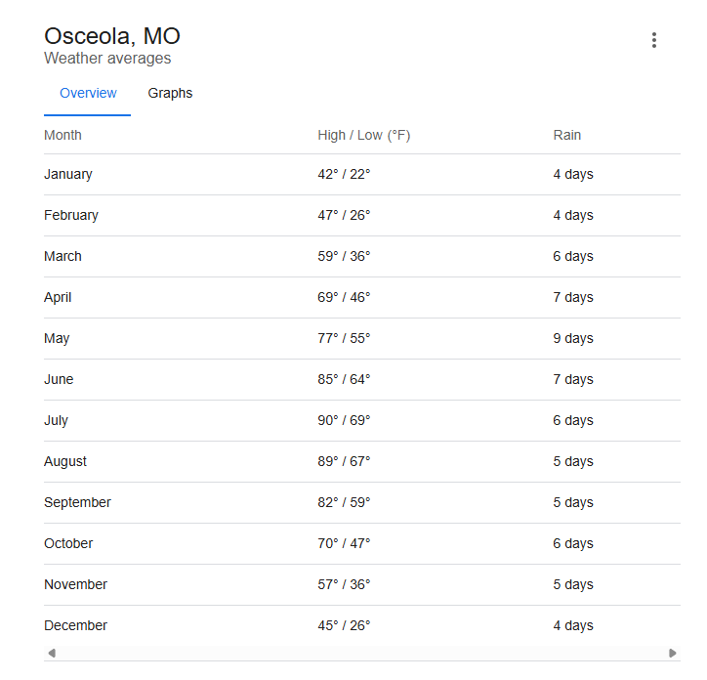
Task: Switch to the Graphs tab
Action: [x=170, y=93]
